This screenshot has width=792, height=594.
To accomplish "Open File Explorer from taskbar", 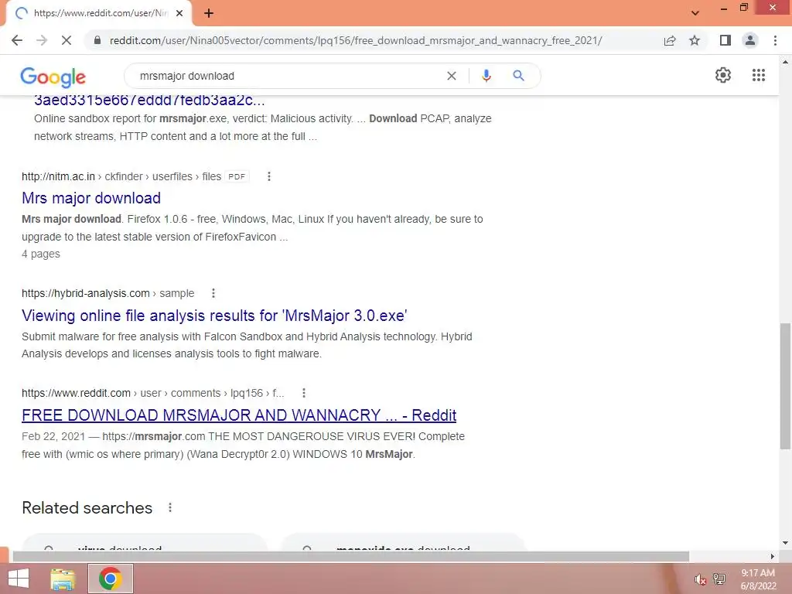I will (x=63, y=579).
